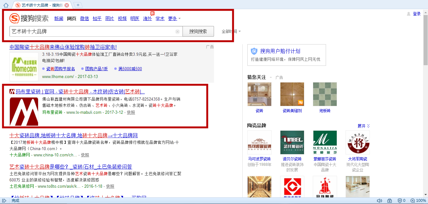The height and width of the screenshot is (204, 428).
Task: Clear the search box with X icon
Action: (x=177, y=32)
